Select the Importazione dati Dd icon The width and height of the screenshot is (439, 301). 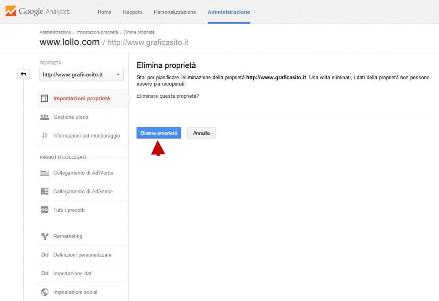pos(45,273)
